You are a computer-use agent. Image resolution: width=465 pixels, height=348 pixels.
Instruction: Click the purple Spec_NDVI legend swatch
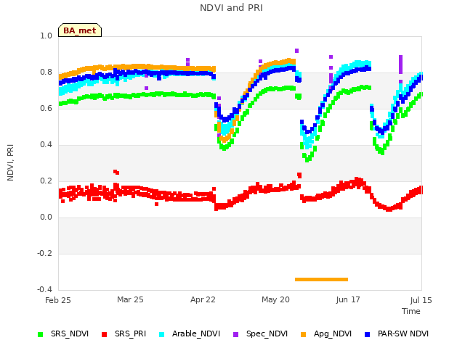[x=235, y=334]
